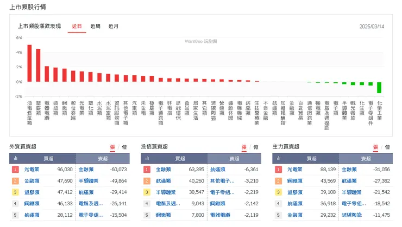Open 其他電子... in 投信 賣超 list

[222, 181]
